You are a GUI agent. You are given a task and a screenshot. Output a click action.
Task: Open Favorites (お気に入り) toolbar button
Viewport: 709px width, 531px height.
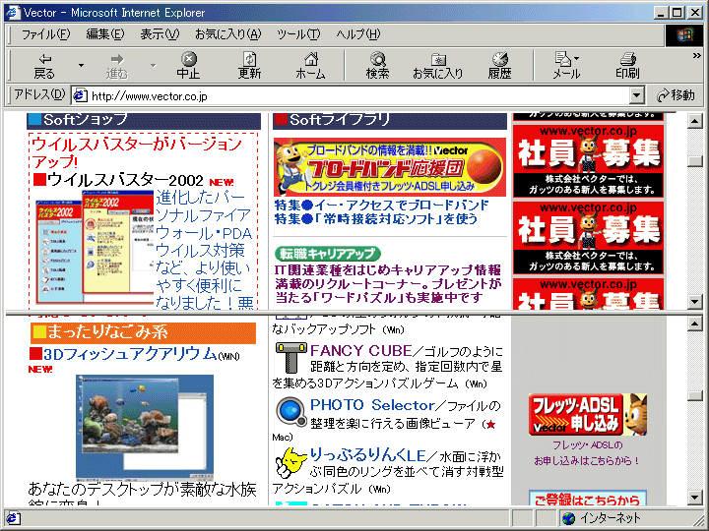click(x=437, y=66)
